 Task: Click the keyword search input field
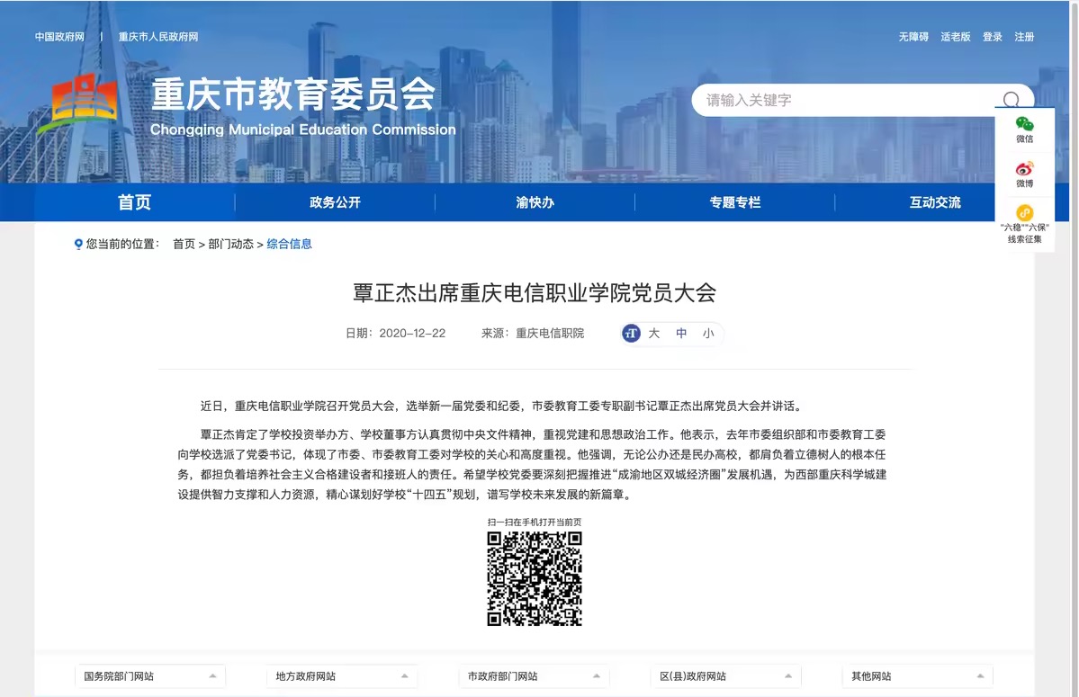coord(846,100)
